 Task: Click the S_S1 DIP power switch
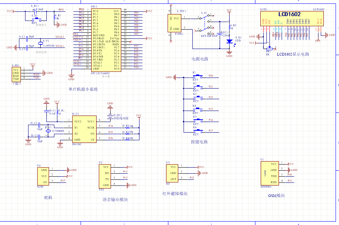click(205, 24)
